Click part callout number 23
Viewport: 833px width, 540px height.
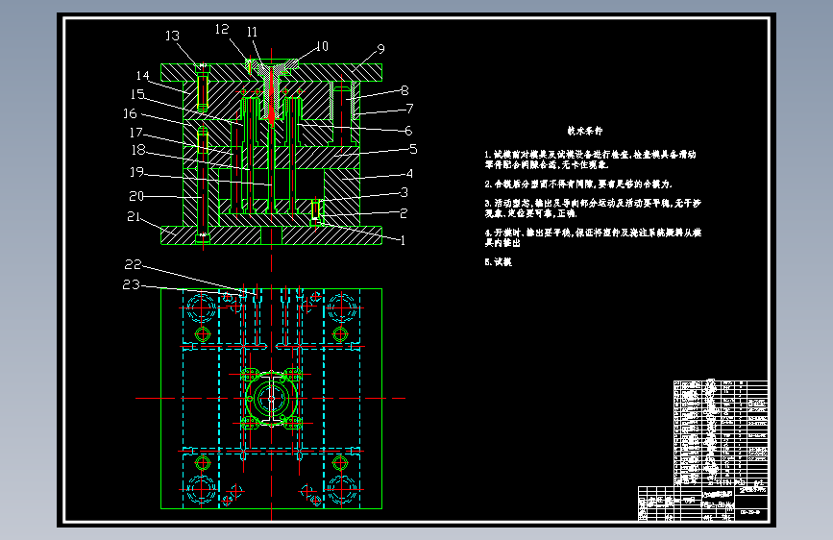click(132, 284)
